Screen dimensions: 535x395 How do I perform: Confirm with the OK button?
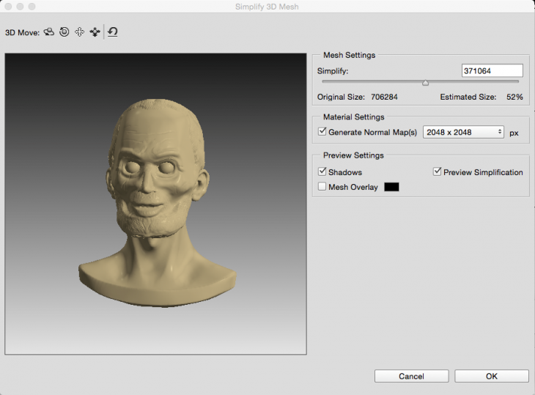(x=491, y=376)
